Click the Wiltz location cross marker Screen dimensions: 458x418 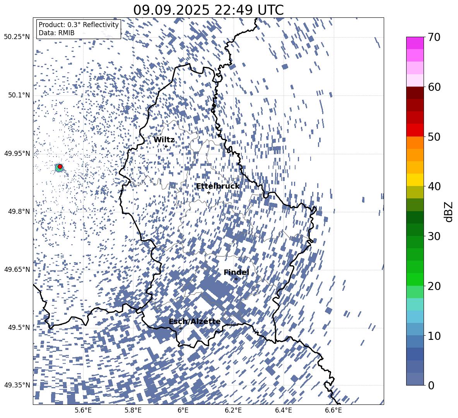click(166, 146)
